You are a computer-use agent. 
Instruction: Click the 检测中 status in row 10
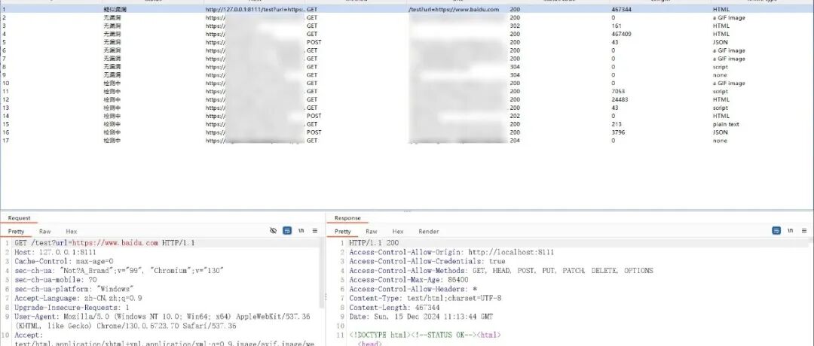(x=112, y=83)
